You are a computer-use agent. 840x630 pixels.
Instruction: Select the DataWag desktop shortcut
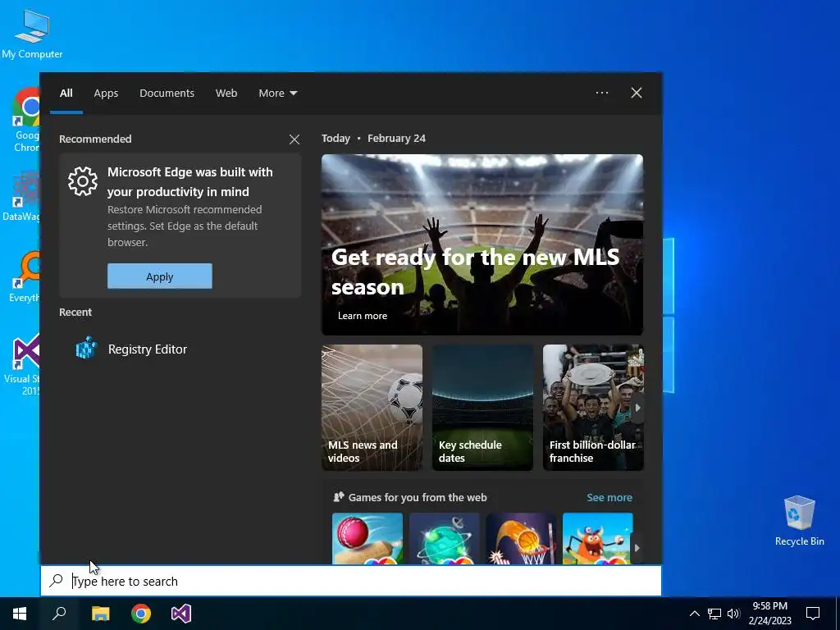[21, 196]
